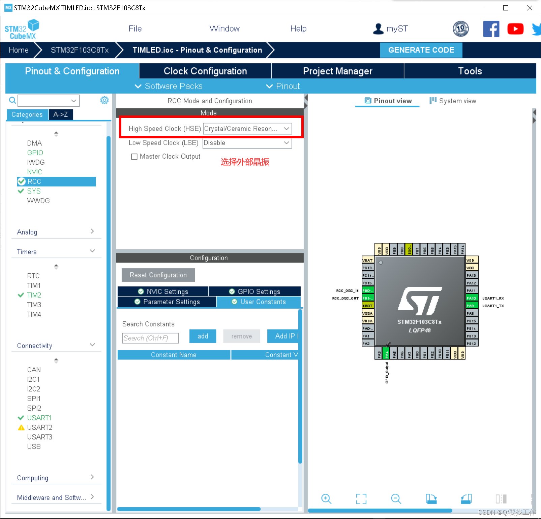Fit the chip pinout to screen
This screenshot has height=519, width=541.
tap(361, 499)
